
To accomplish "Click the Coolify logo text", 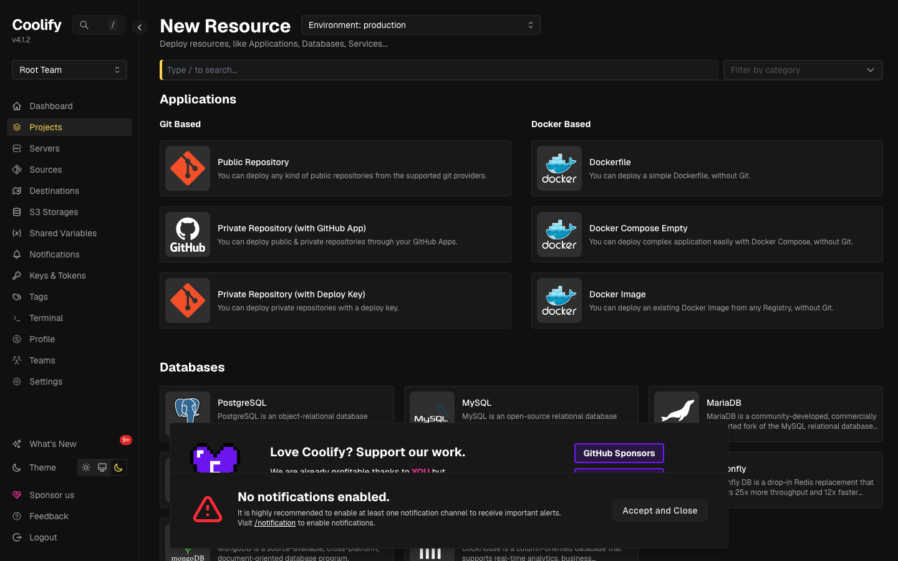I will [37, 25].
